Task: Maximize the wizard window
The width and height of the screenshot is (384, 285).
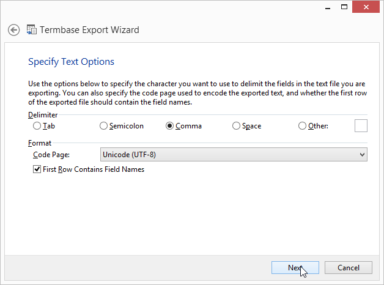Action: (344, 7)
